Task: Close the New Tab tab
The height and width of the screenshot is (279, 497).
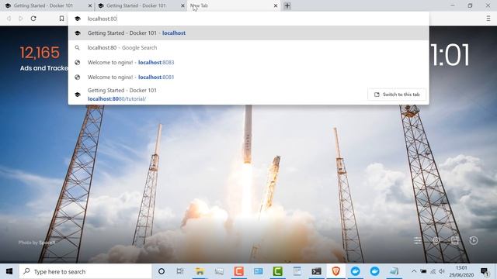Action: pos(276,5)
